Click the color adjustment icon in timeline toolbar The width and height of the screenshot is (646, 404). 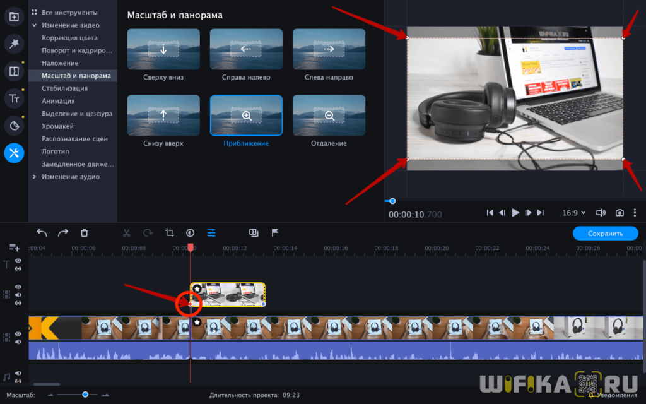(190, 233)
